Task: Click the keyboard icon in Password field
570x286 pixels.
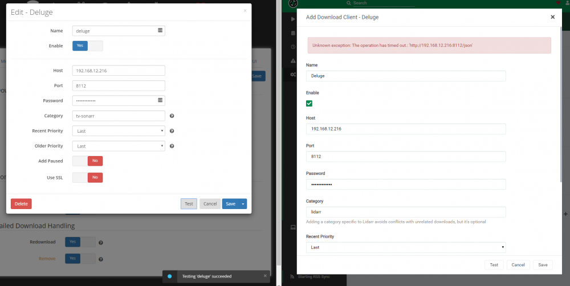Action: [x=160, y=100]
